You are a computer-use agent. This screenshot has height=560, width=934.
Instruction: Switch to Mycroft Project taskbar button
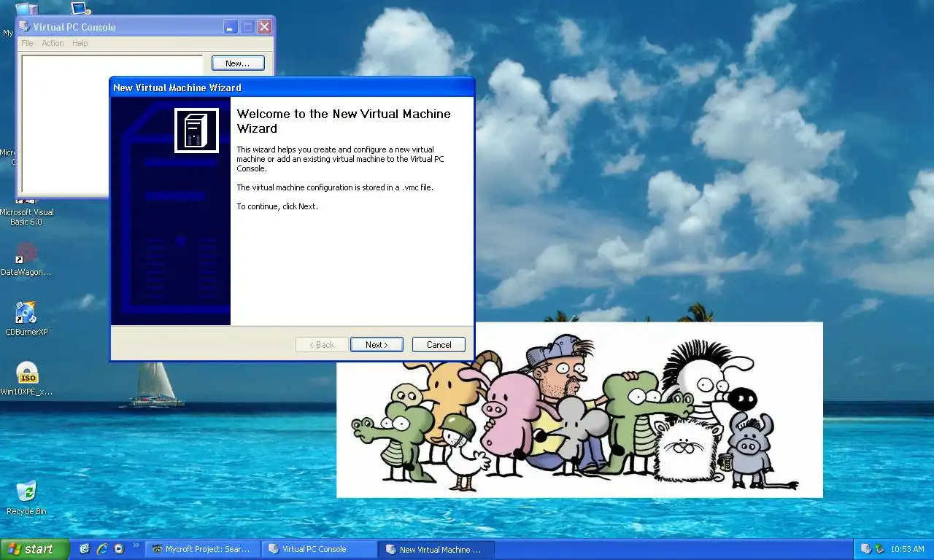click(203, 549)
